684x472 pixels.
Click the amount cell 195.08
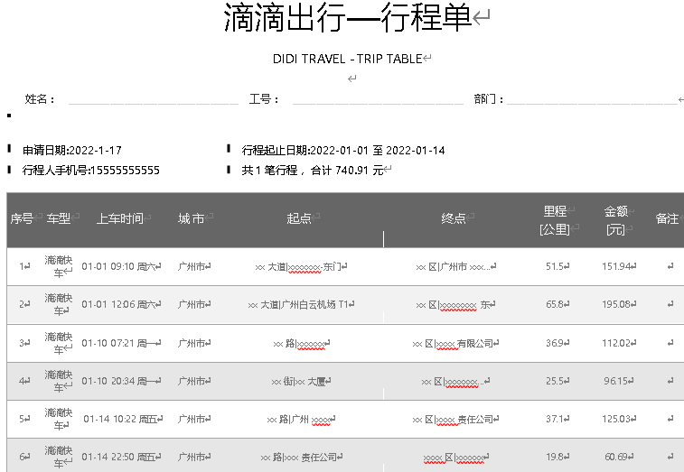pyautogui.click(x=616, y=304)
